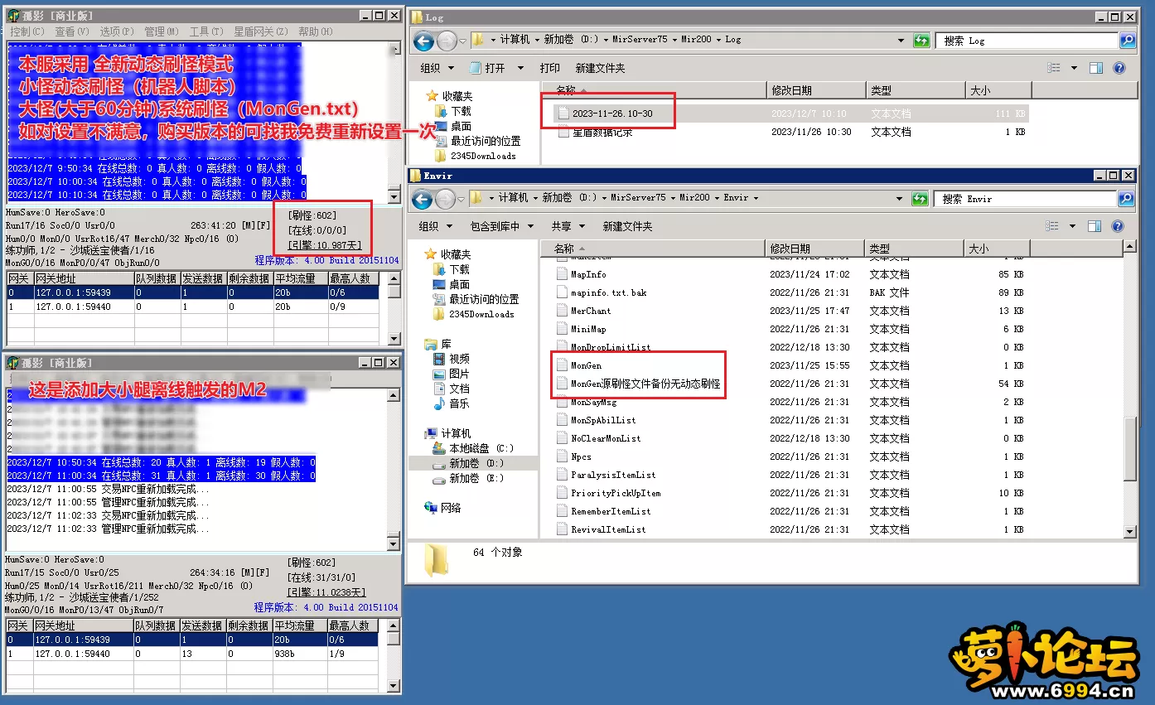Screen dimensions: 1155x705
Task: Select the MapInfo file in Envir
Action: [582, 274]
